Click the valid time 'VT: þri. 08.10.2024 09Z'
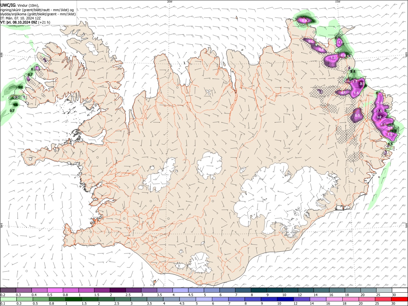 pos(18,22)
